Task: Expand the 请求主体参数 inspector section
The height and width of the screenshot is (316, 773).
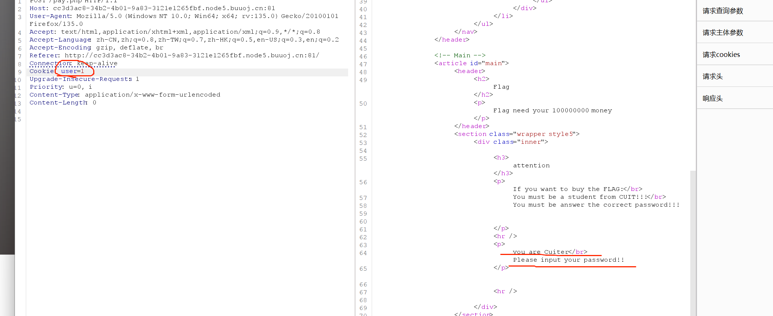Action: pyautogui.click(x=722, y=33)
